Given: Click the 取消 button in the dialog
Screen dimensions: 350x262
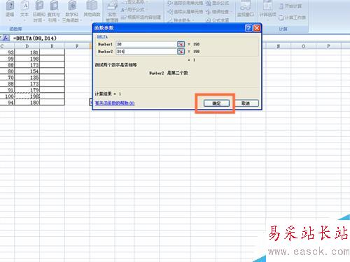Looking at the screenshot, I should [246, 103].
